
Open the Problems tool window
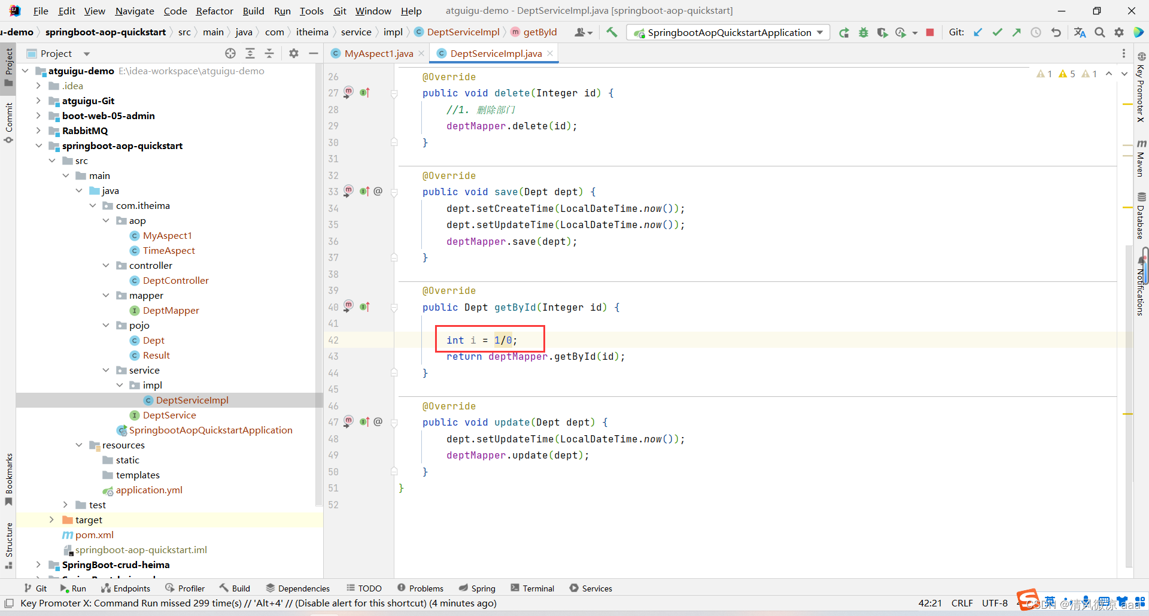coord(420,588)
